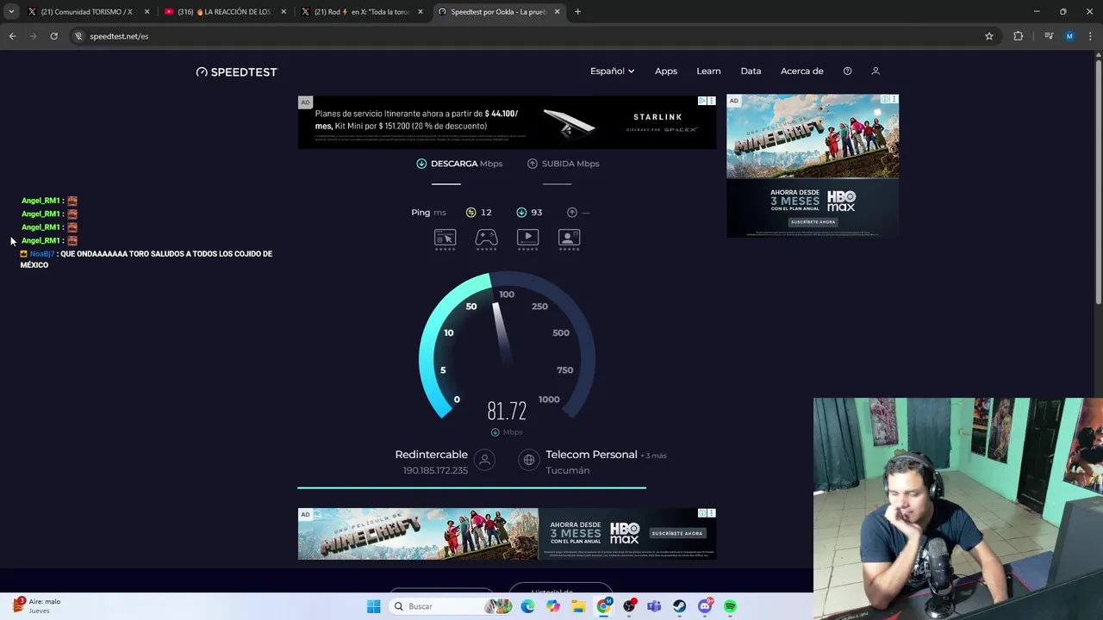
Task: Open the Chrome profile avatar M
Action: 1069,36
